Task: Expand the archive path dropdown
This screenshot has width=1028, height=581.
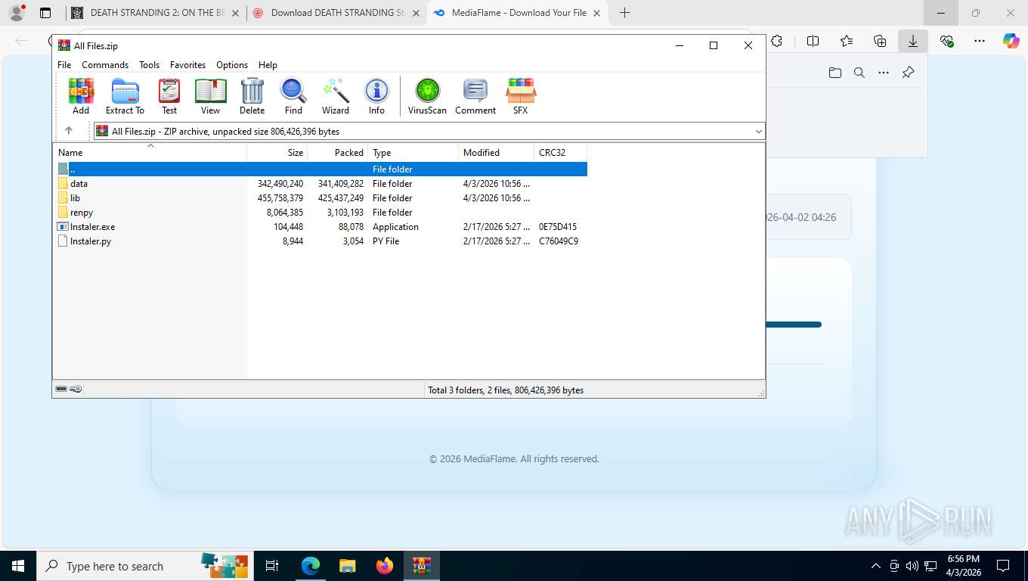Action: pos(758,131)
